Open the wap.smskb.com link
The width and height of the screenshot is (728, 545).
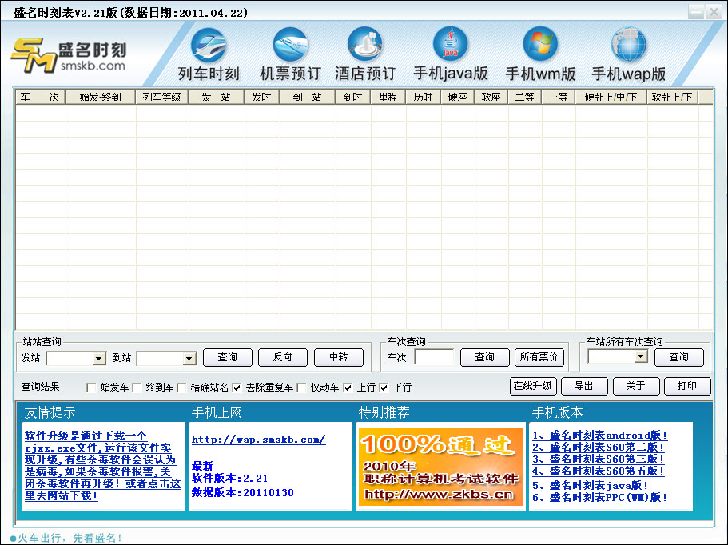(x=258, y=440)
